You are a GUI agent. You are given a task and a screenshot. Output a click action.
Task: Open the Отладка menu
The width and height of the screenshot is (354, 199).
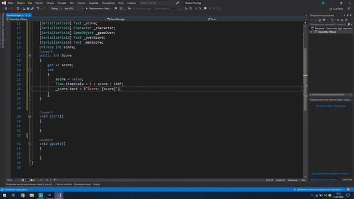(x=62, y=3)
